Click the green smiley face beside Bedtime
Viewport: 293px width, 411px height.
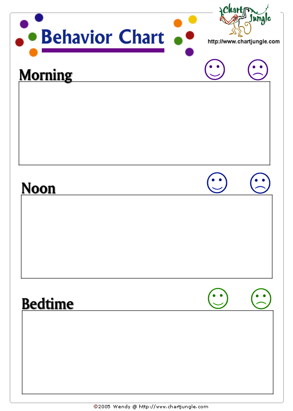[x=218, y=298]
